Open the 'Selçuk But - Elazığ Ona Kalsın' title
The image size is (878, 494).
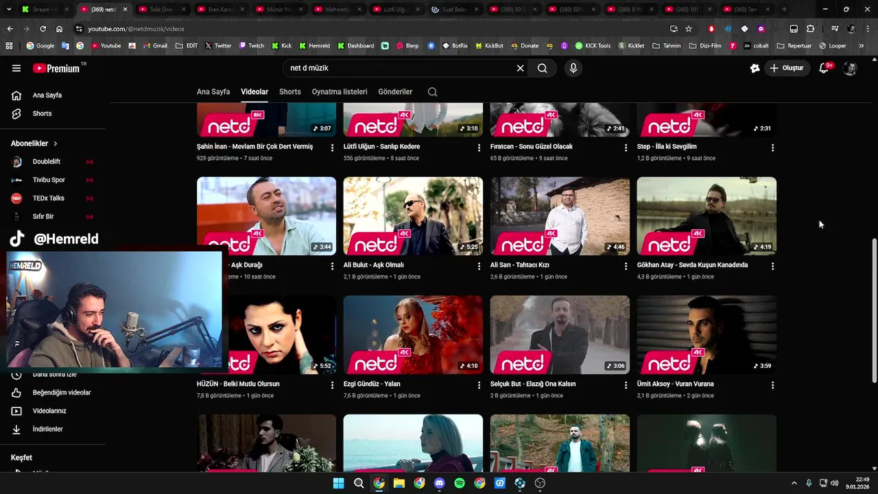533,384
